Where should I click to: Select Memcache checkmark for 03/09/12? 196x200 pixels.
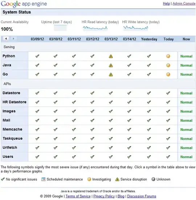coord(37,129)
